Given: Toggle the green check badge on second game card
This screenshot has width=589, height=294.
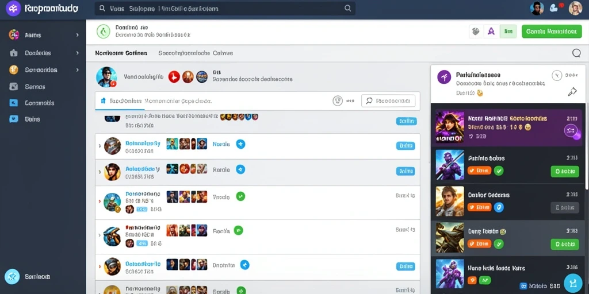Looking at the screenshot, I should tap(499, 171).
